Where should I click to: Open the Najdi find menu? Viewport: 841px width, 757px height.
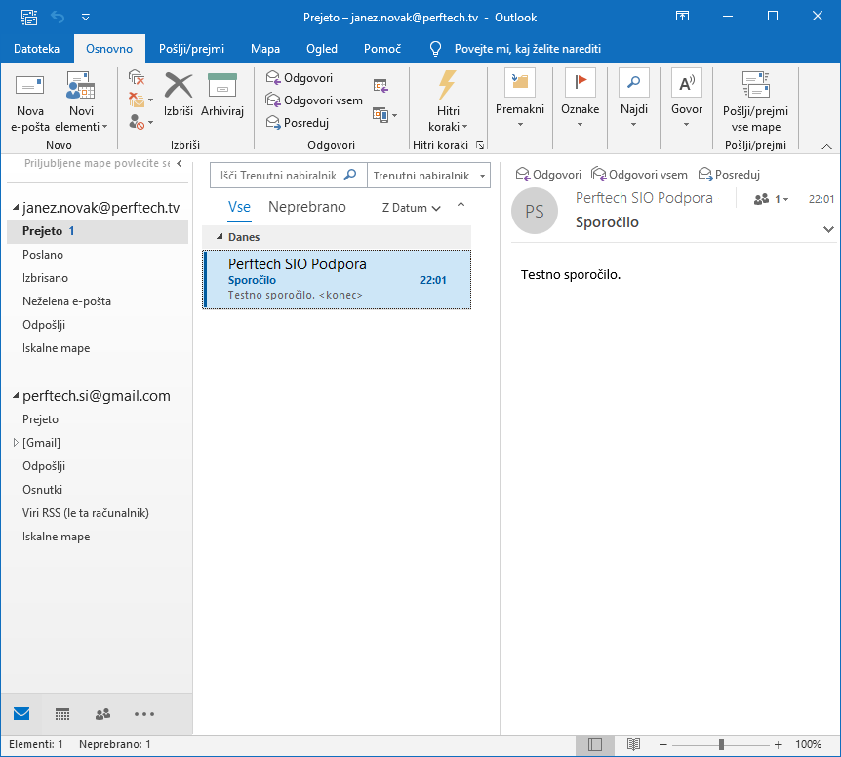coord(634,100)
